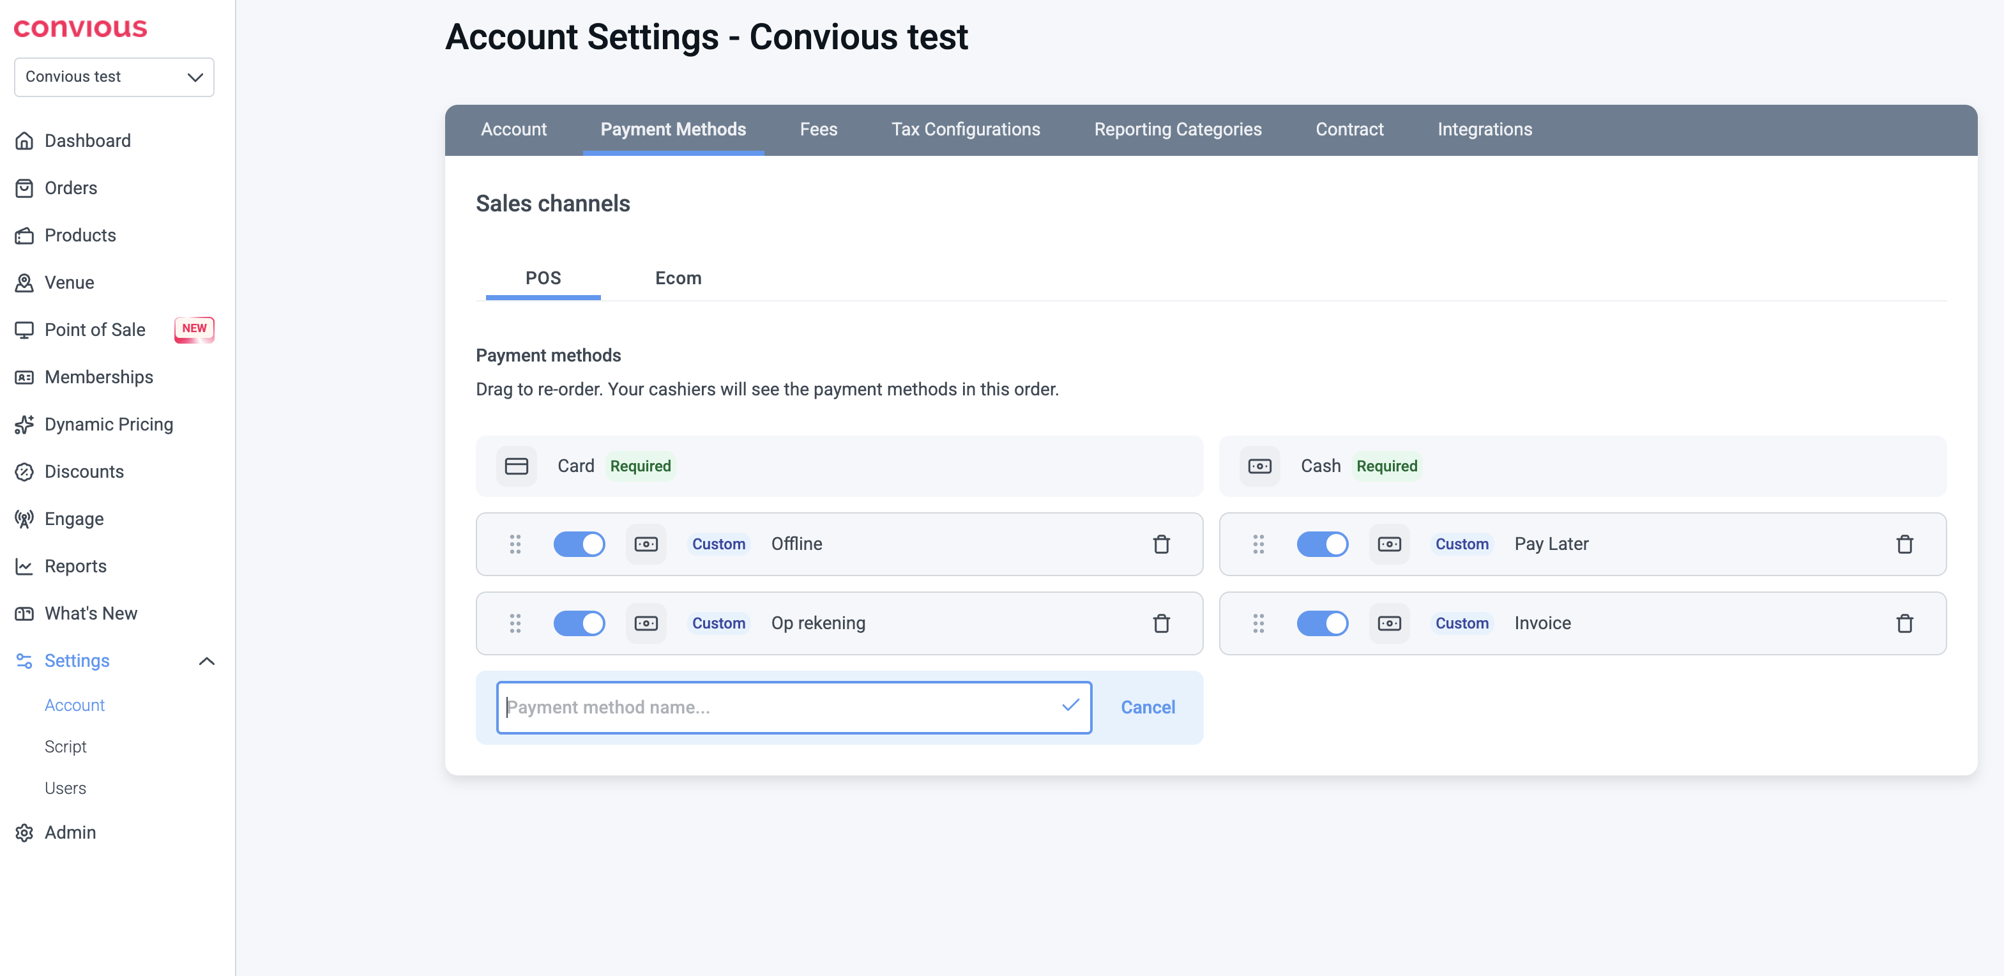Open the Integrations tab
The height and width of the screenshot is (976, 2004).
coord(1484,129)
